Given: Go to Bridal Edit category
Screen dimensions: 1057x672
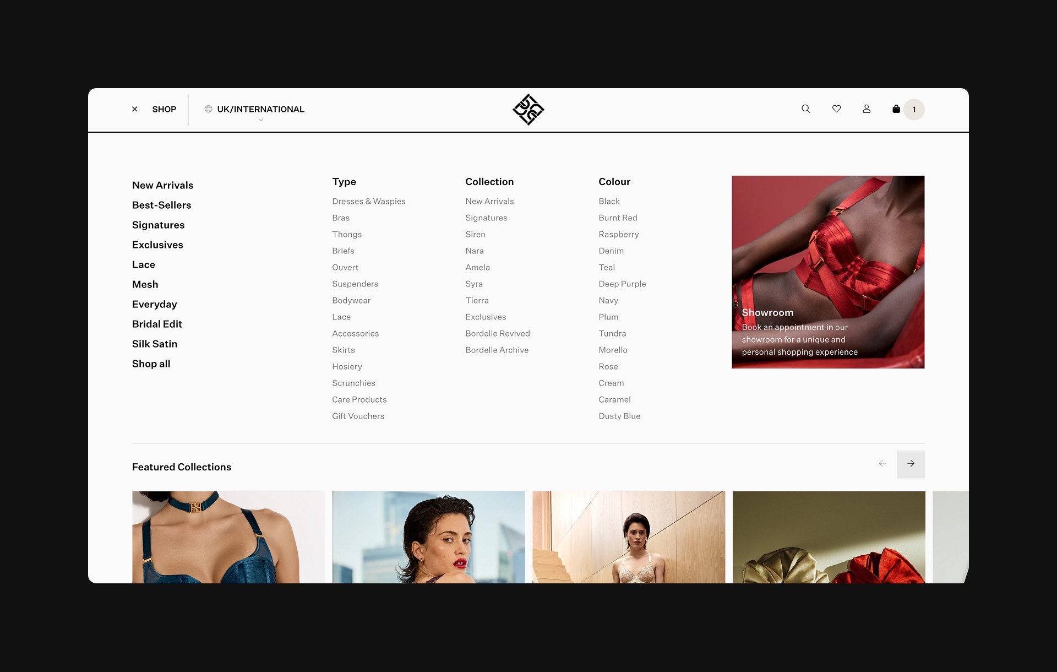Looking at the screenshot, I should tap(157, 324).
